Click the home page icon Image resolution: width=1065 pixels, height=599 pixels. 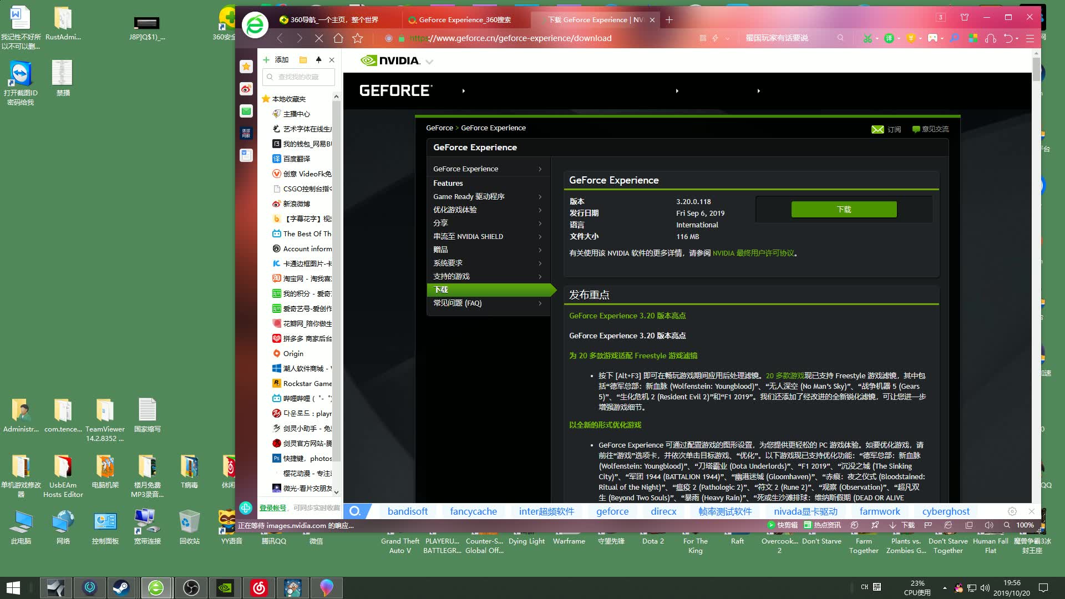[x=338, y=38]
